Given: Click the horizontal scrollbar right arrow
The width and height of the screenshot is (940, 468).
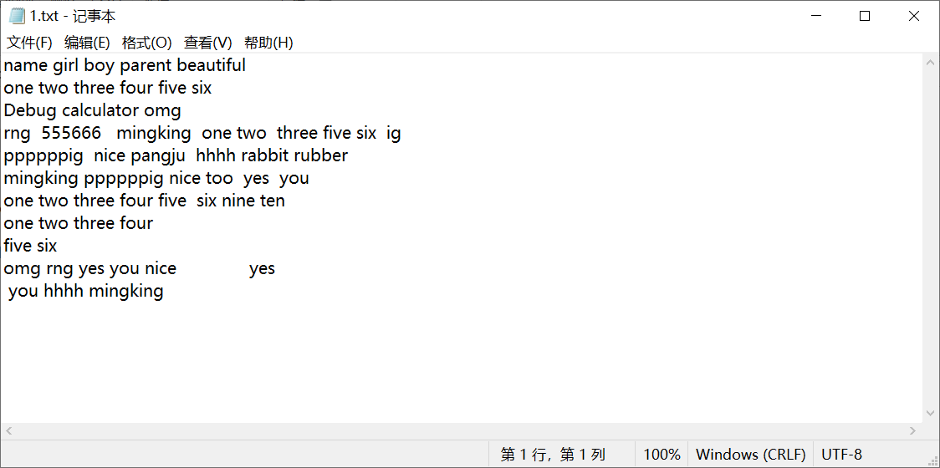Looking at the screenshot, I should 913,430.
